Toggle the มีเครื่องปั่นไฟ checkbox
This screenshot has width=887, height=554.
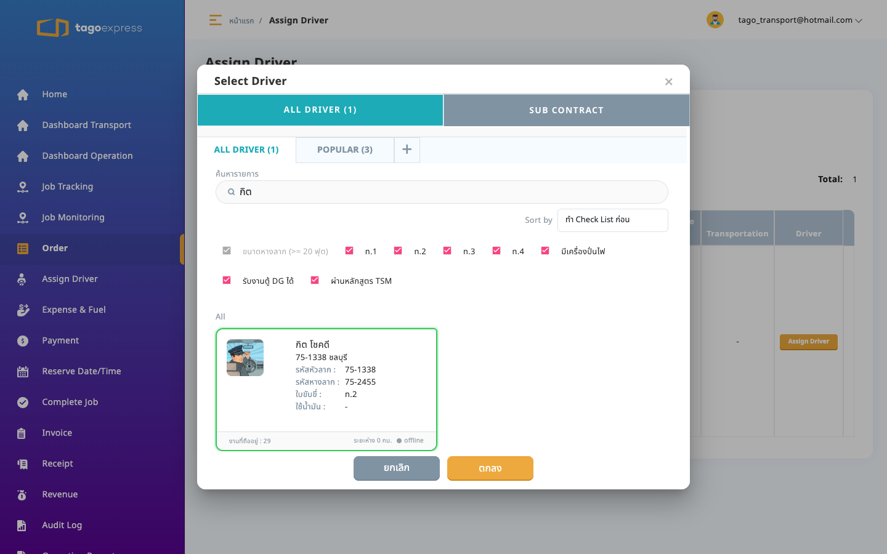click(x=545, y=251)
